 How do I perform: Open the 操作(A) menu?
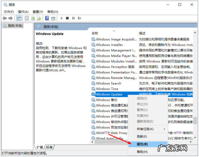(x=23, y=12)
